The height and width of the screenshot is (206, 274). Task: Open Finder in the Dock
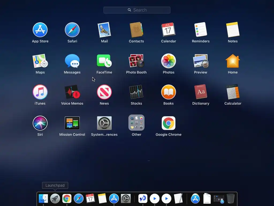click(43, 198)
